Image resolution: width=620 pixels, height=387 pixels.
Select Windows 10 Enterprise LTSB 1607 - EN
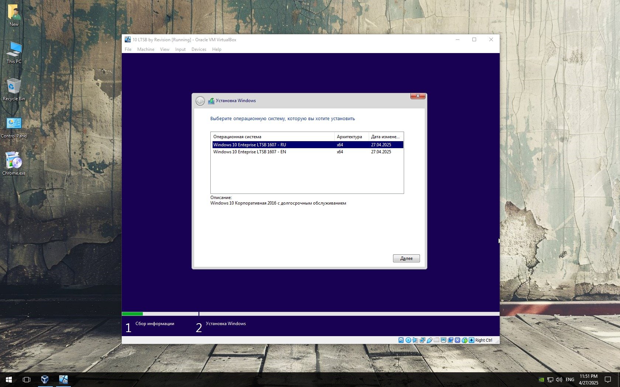coord(249,152)
